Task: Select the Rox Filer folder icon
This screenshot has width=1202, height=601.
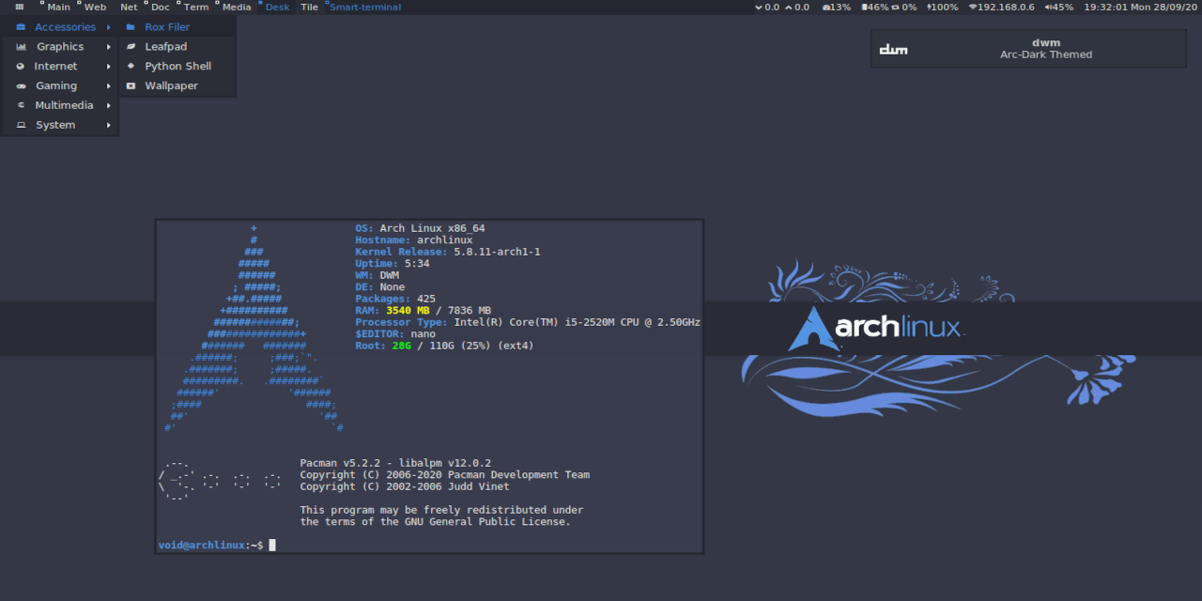Action: click(131, 26)
